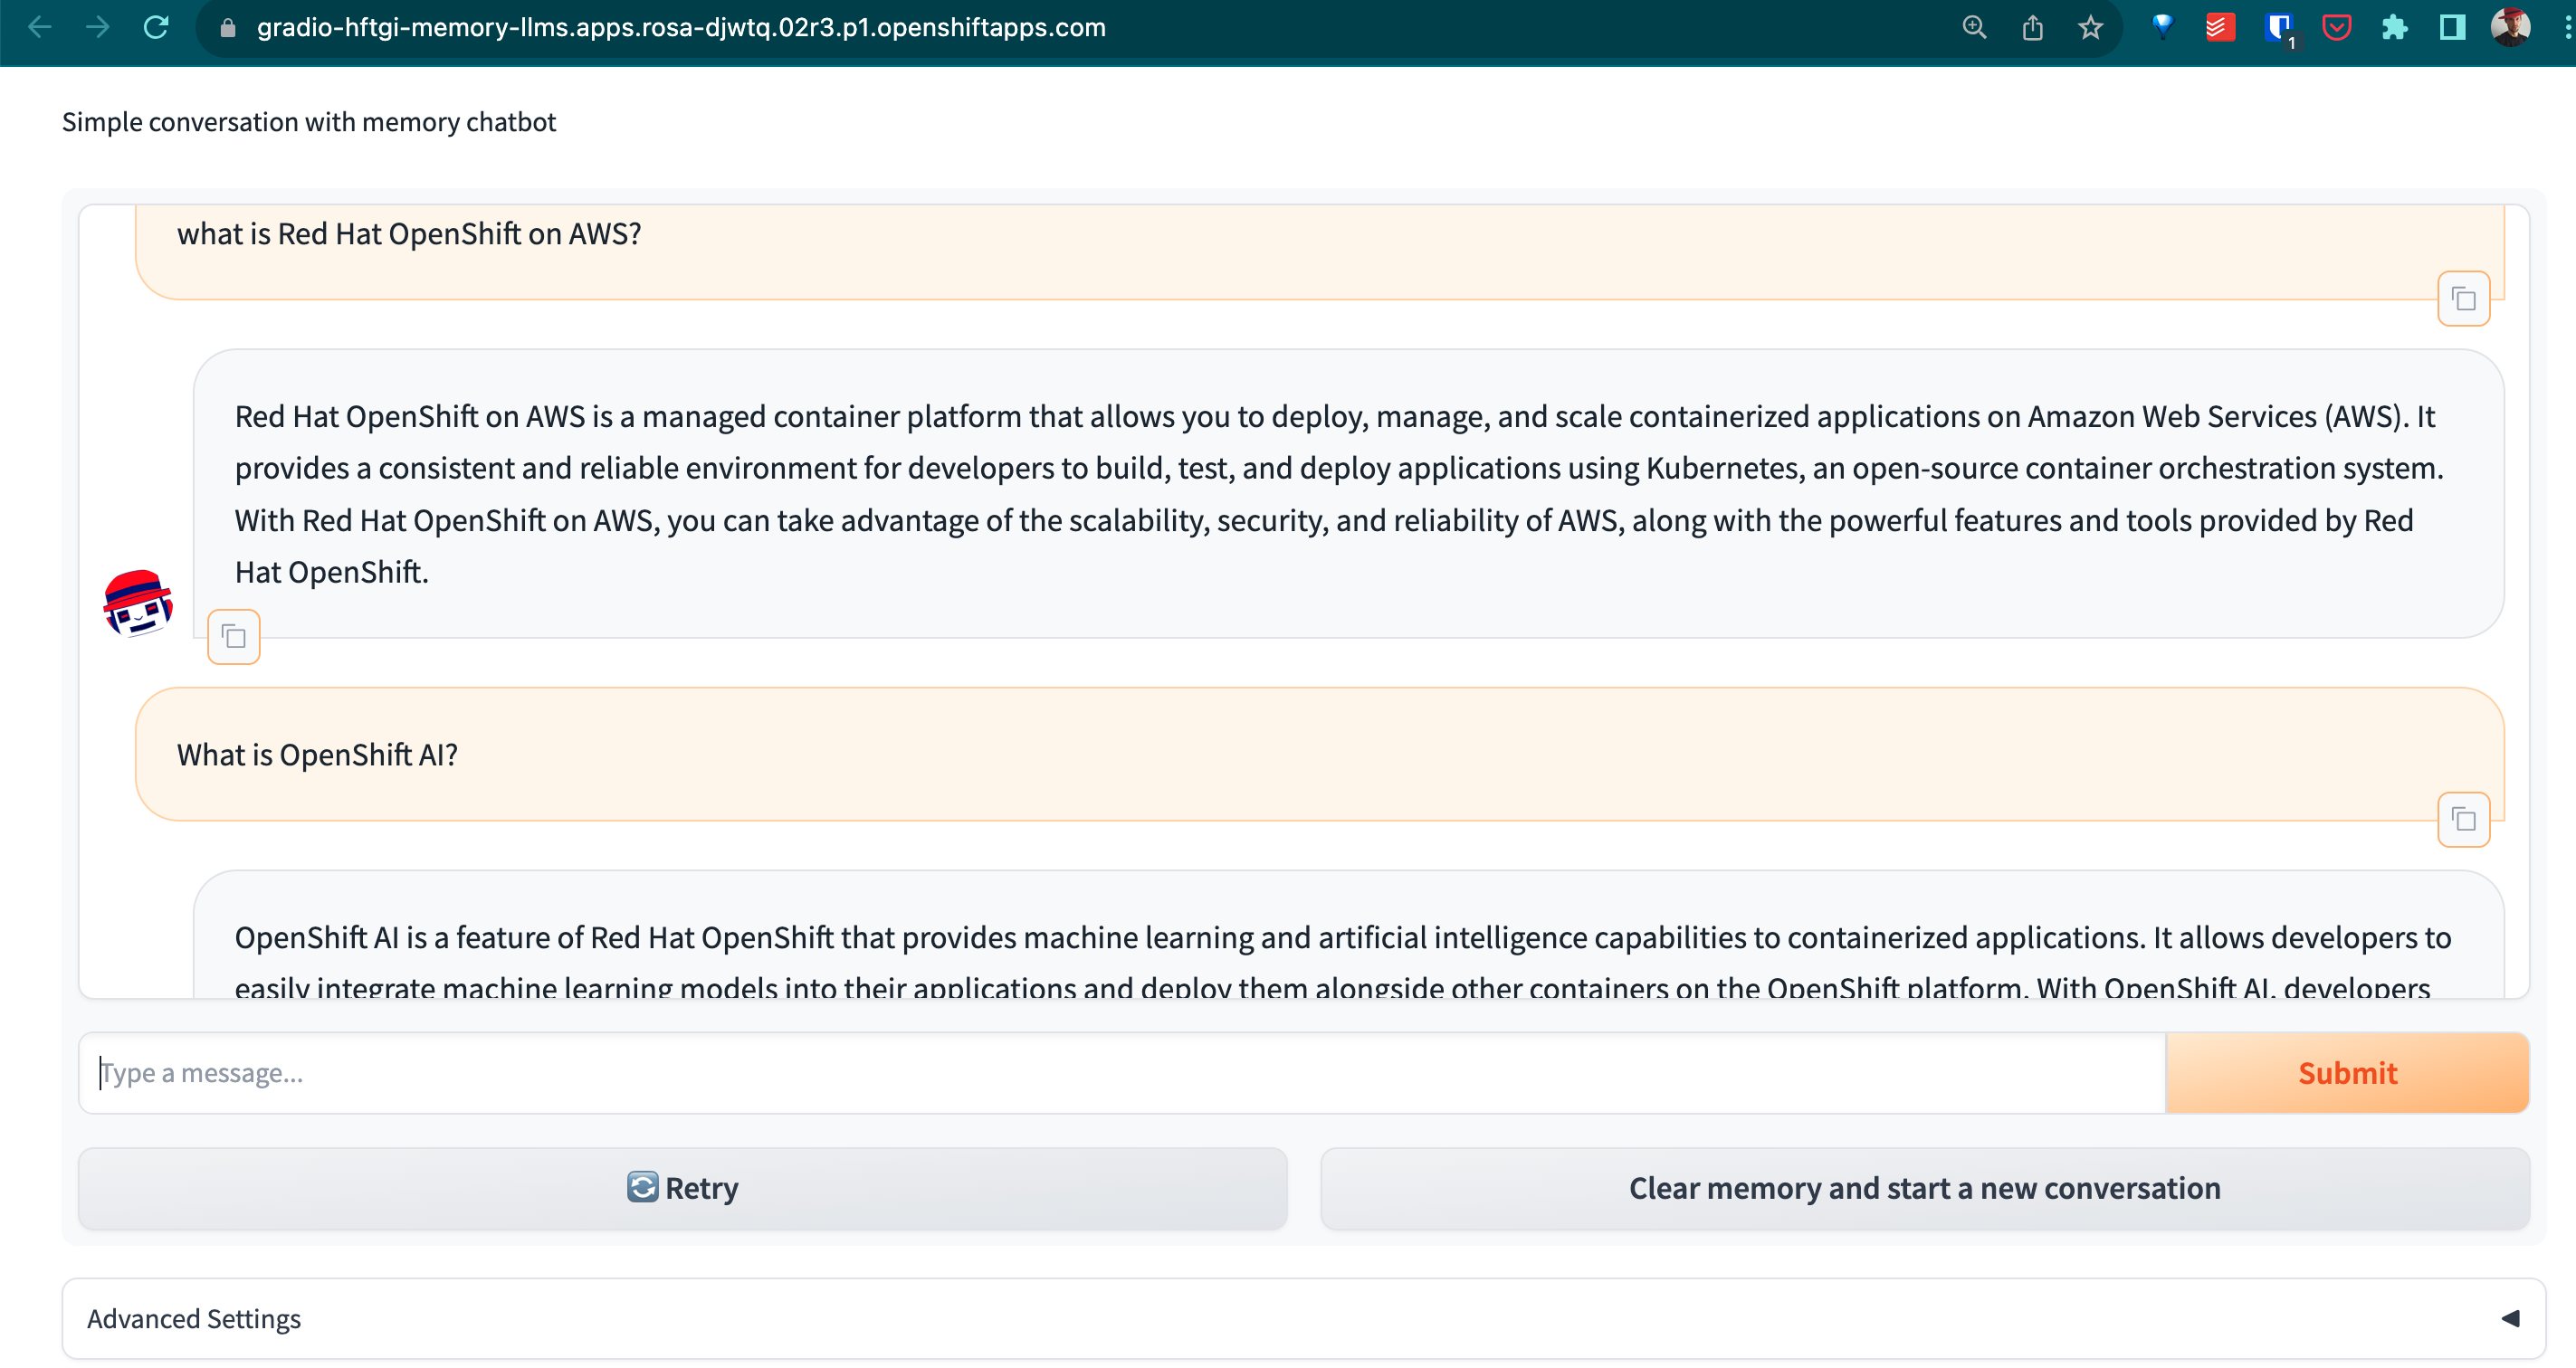Open the Bitwarden shield extension

pyautogui.click(x=2279, y=28)
